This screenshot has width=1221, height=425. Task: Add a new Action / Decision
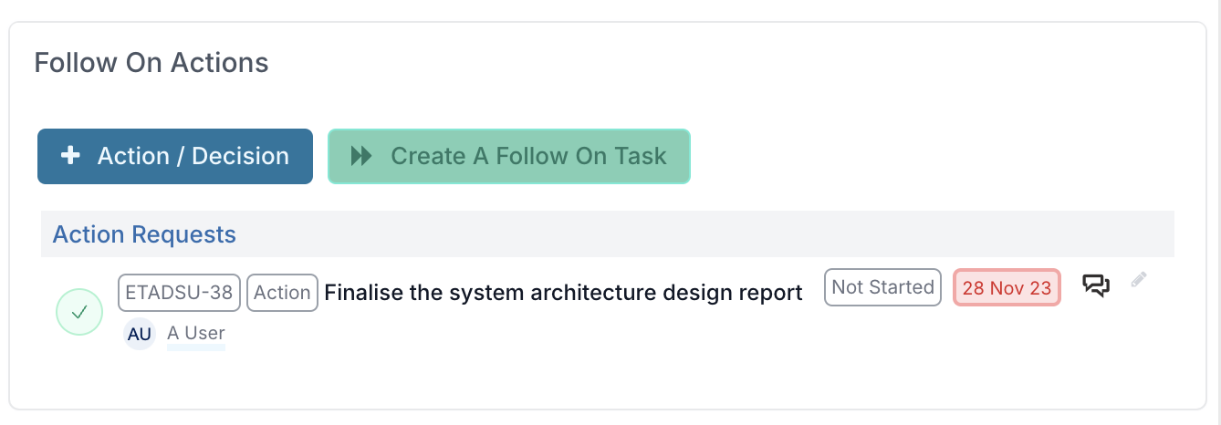click(x=175, y=156)
